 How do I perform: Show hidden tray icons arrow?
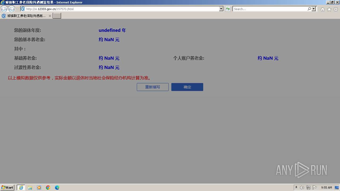coord(296,187)
